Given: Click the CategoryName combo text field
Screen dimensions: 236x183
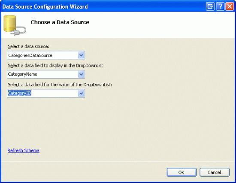Looking at the screenshot, I should [x=42, y=74].
